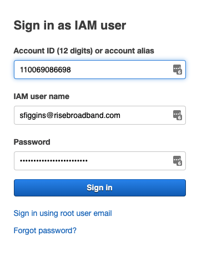Open password manager icon in Account ID field
Screen dimensions: 202x256
point(178,70)
